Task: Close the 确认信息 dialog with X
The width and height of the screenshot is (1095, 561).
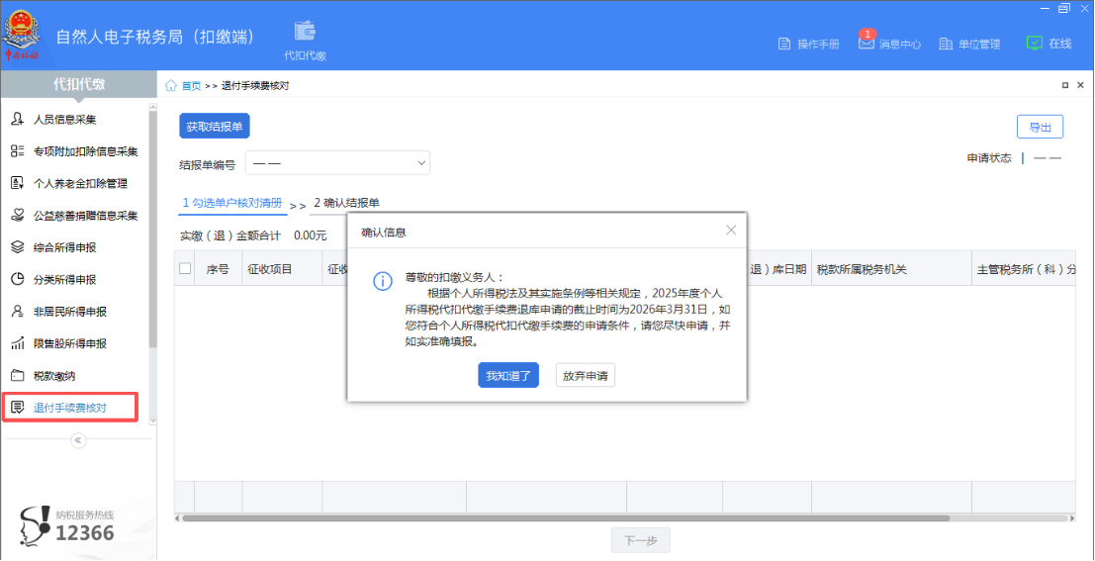Action: [x=731, y=230]
